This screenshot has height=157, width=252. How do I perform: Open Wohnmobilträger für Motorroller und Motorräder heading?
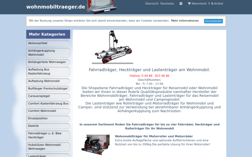click(x=154, y=136)
